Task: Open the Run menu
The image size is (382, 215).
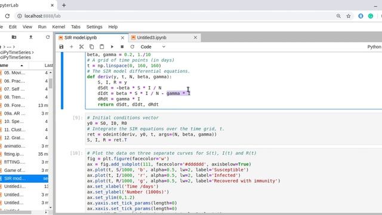Action: tap(42, 27)
